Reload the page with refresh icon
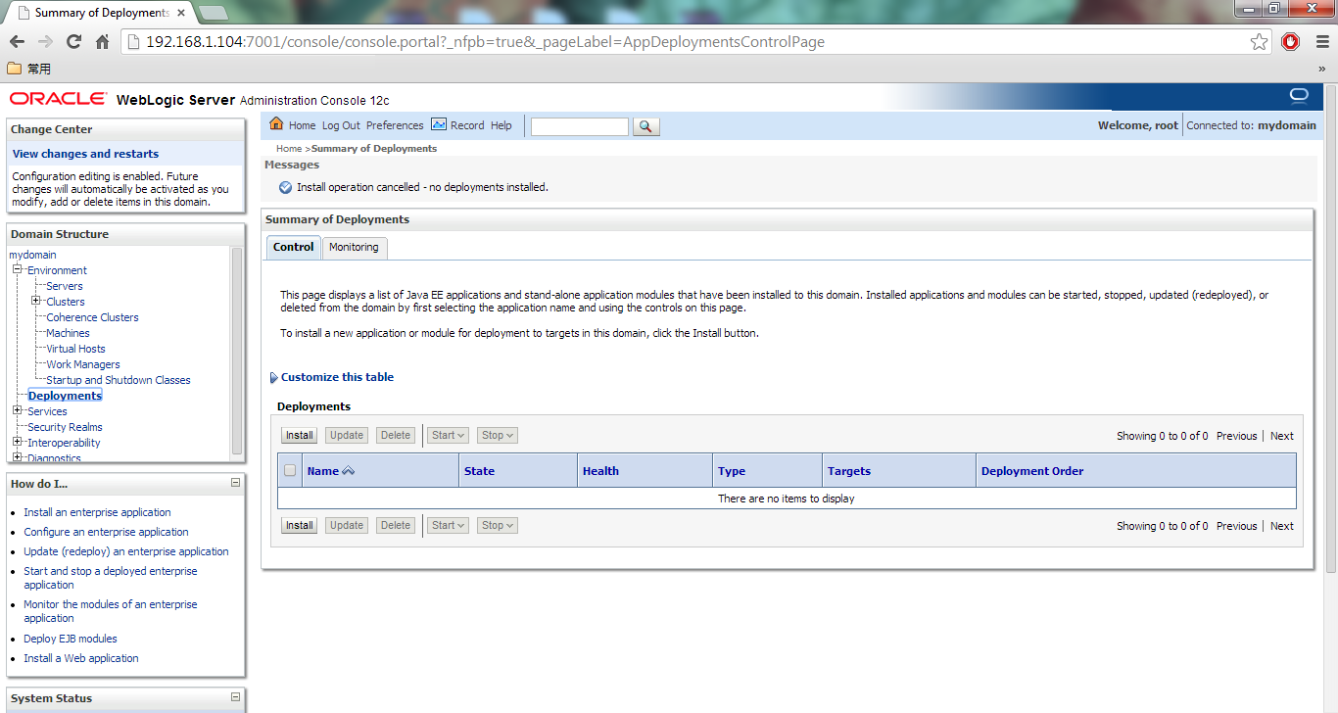The height and width of the screenshot is (713, 1338). (73, 42)
